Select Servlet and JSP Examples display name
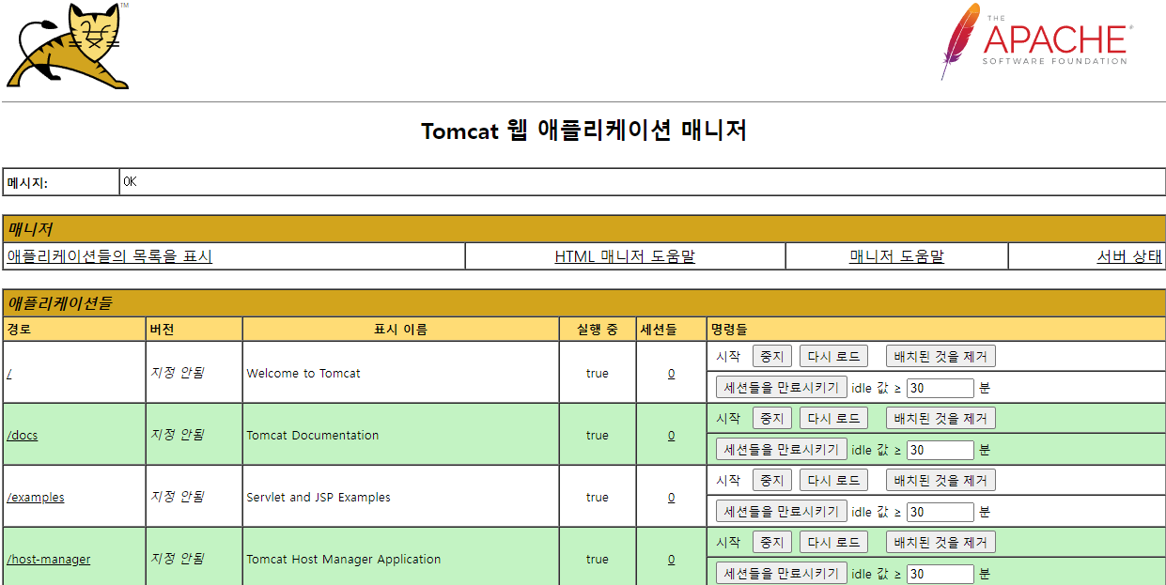 point(319,497)
